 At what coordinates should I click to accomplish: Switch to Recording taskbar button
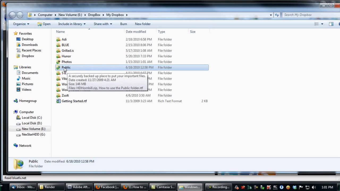tap(218, 187)
